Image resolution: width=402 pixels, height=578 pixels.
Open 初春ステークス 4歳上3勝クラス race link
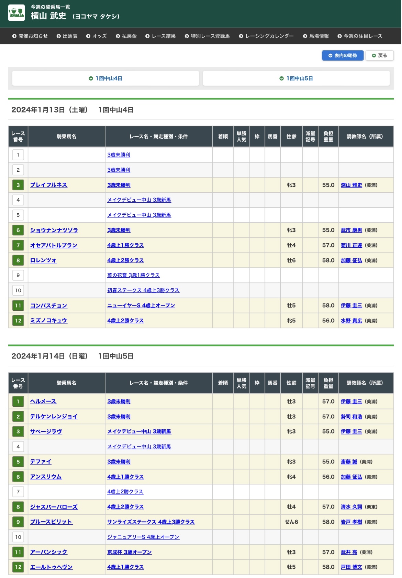click(x=143, y=290)
